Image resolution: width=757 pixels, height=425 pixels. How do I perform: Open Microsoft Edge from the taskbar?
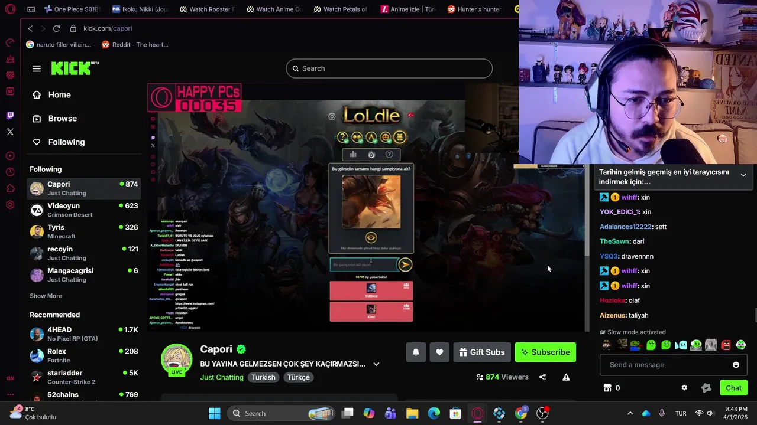pos(434,413)
